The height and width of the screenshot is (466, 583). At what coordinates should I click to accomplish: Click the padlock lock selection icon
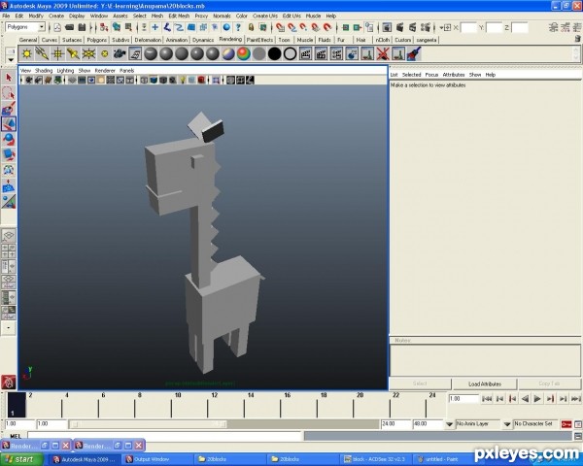(x=251, y=27)
